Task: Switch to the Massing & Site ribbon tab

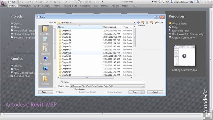Action: click(x=70, y=6)
